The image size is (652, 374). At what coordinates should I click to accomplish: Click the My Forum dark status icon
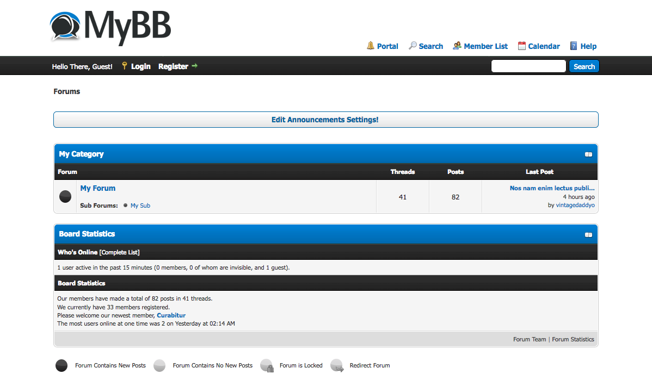click(x=65, y=197)
